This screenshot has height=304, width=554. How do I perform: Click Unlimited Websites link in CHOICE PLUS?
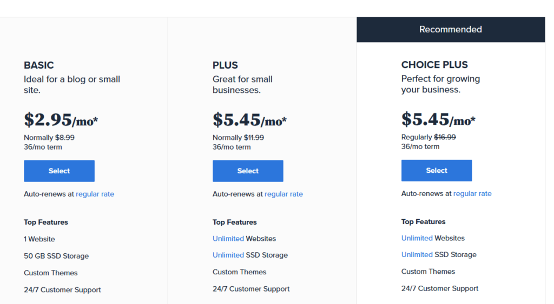click(417, 238)
